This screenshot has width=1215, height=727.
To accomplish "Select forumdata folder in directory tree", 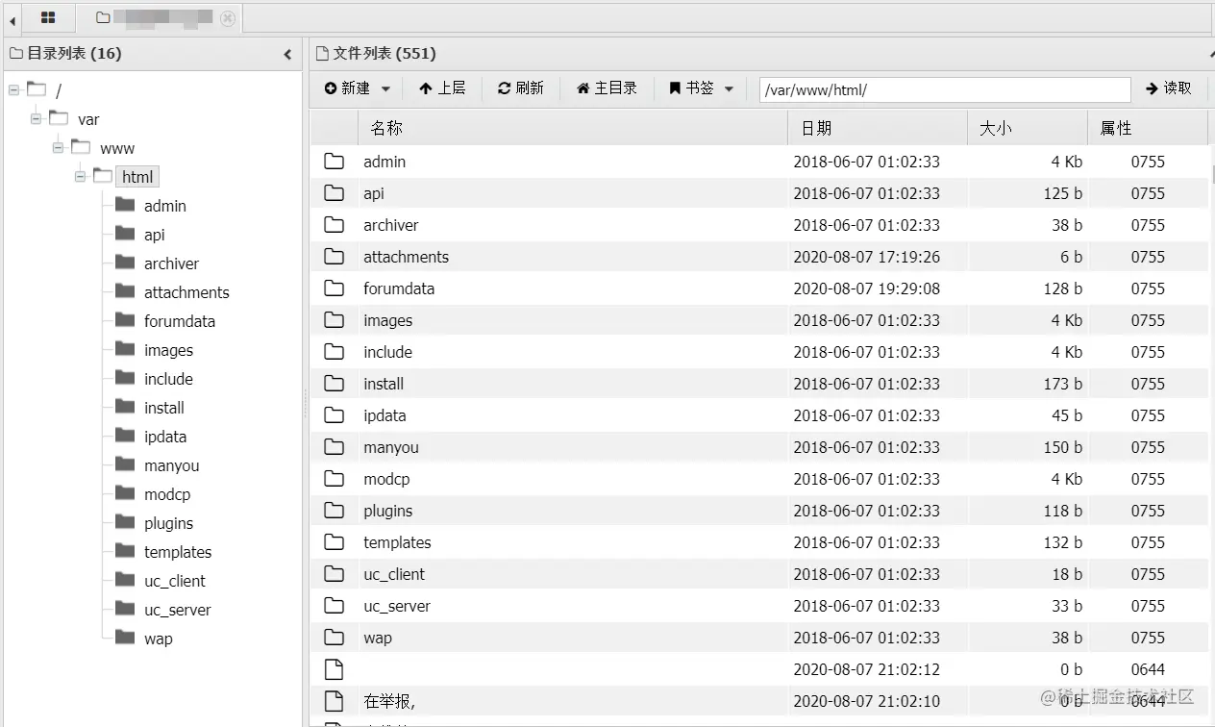I will tap(180, 321).
